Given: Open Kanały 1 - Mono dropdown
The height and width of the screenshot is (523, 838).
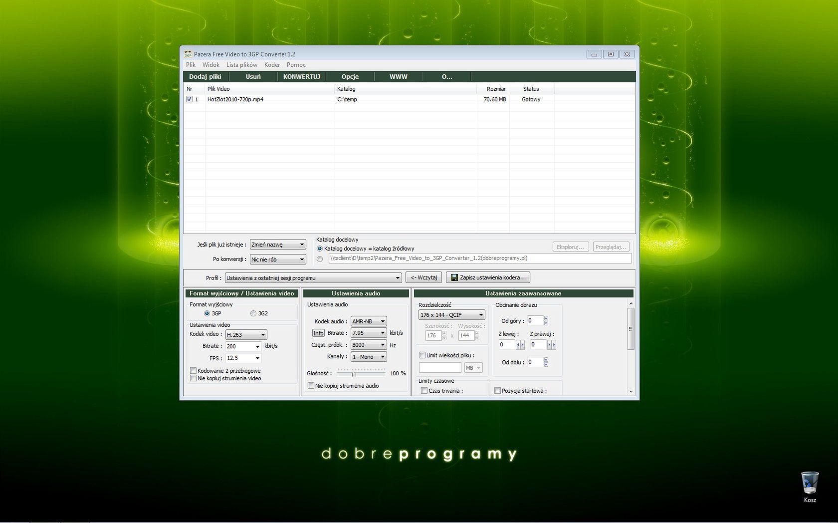Looking at the screenshot, I should coord(369,357).
